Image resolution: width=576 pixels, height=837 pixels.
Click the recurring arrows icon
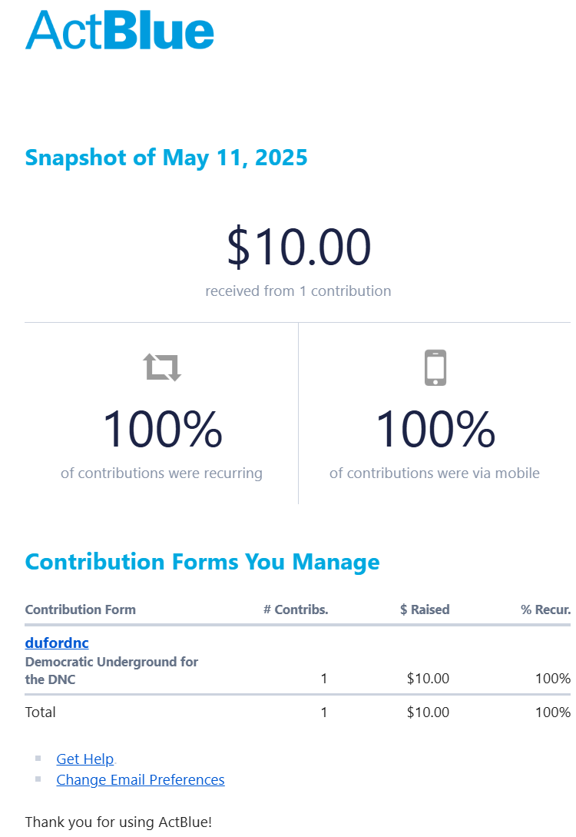coord(163,367)
